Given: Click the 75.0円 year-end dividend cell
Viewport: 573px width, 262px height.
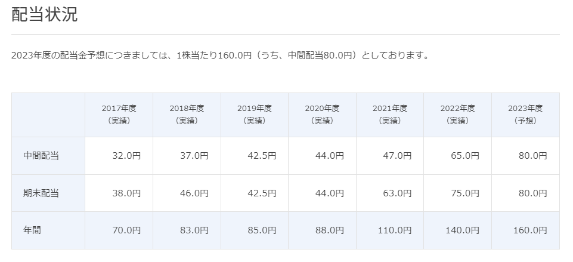Looking at the screenshot, I should [x=465, y=193].
